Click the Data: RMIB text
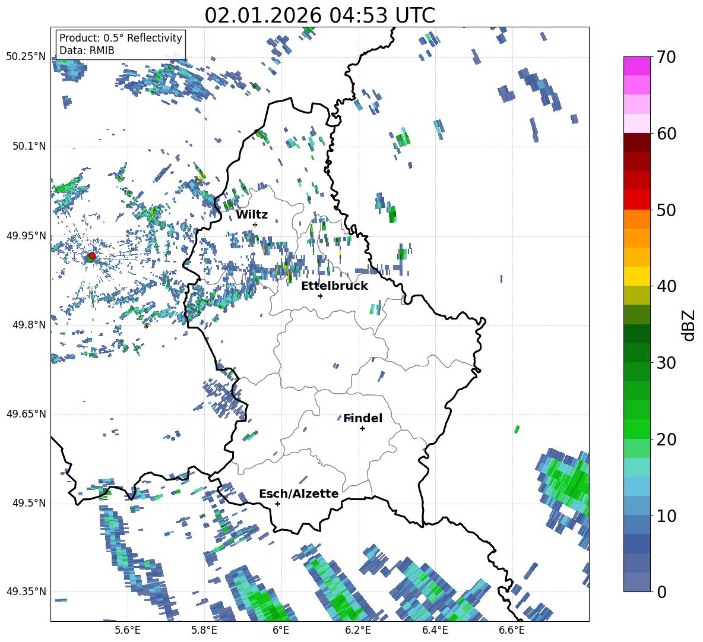 pos(87,50)
